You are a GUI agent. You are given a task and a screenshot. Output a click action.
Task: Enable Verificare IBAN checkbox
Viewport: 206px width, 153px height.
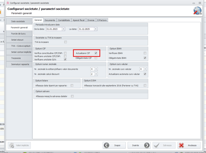[x=145, y=53]
